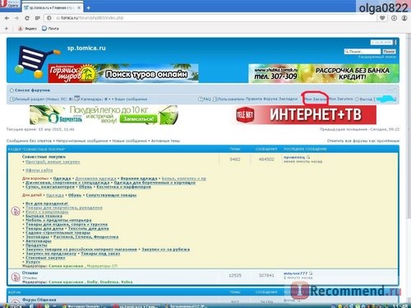411x308 pixels.
Task: Add a bookmark with the bookmarks bar plus
Action: click(x=7, y=29)
